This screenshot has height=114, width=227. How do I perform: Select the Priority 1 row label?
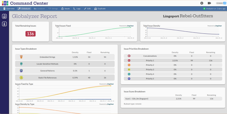tap(150, 60)
